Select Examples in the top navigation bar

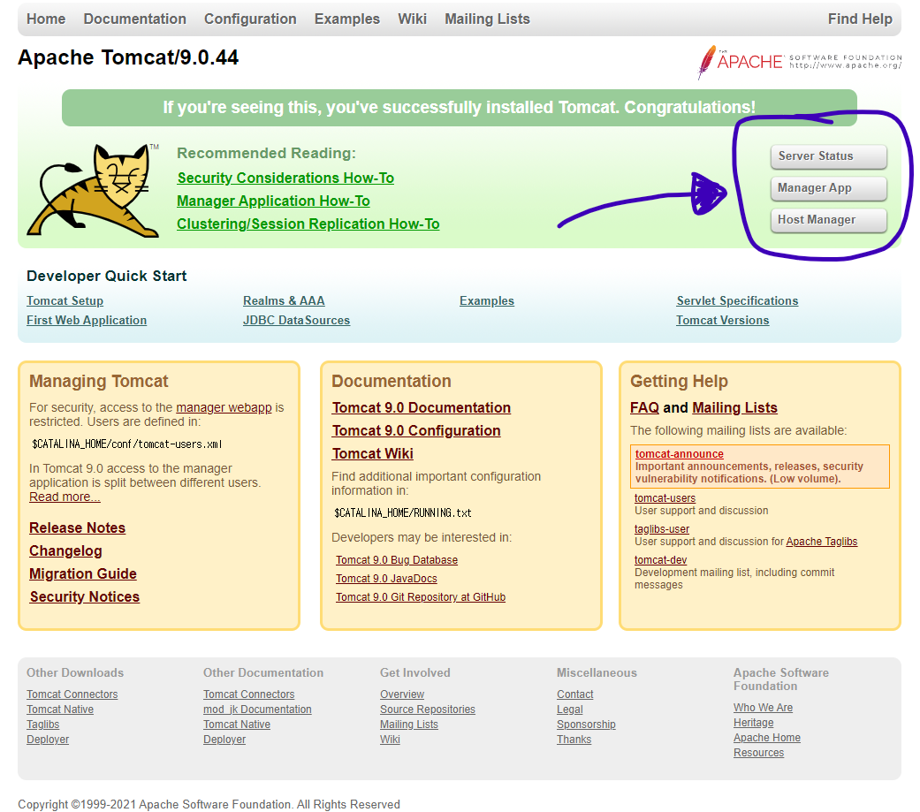tap(346, 19)
